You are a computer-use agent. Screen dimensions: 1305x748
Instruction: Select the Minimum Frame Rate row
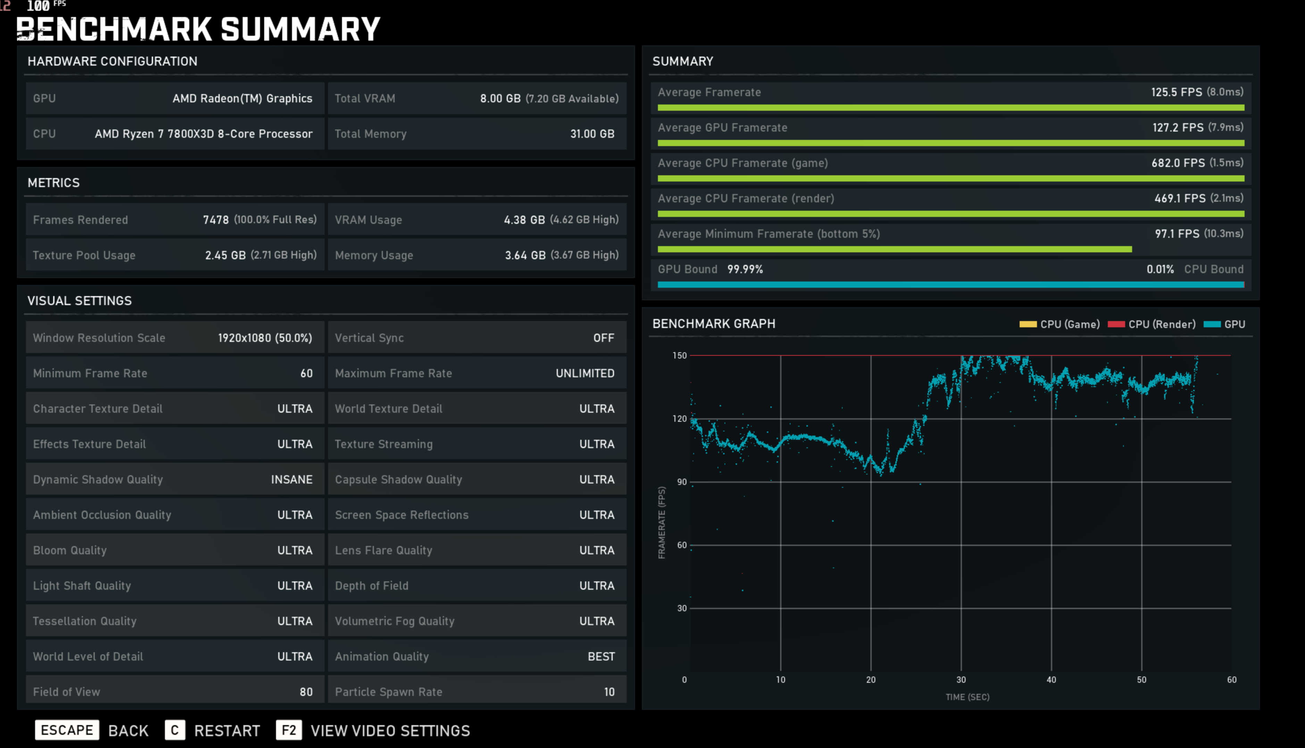pos(175,373)
